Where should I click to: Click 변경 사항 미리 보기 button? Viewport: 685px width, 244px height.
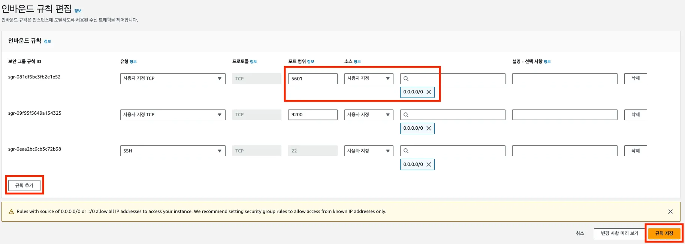pyautogui.click(x=619, y=234)
